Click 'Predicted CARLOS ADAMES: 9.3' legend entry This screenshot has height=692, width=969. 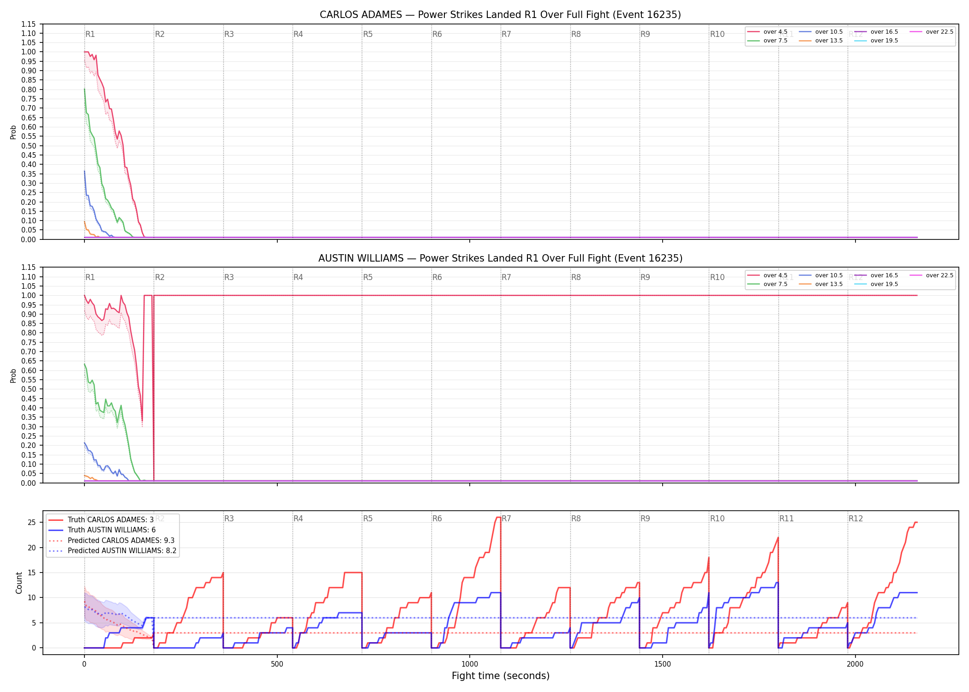pos(112,541)
